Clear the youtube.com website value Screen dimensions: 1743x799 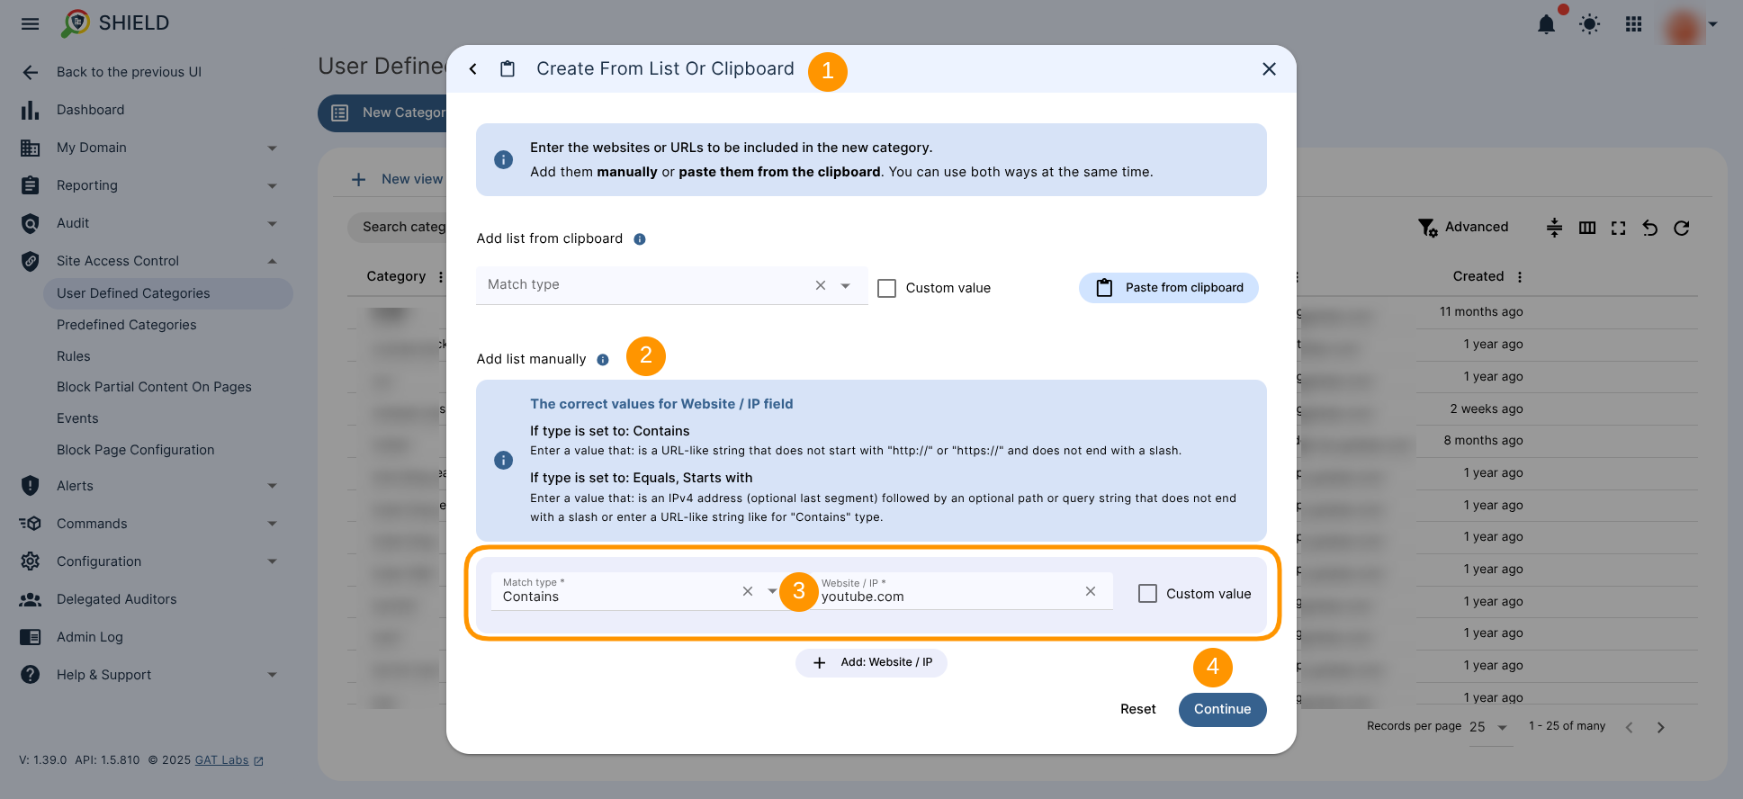click(1091, 591)
